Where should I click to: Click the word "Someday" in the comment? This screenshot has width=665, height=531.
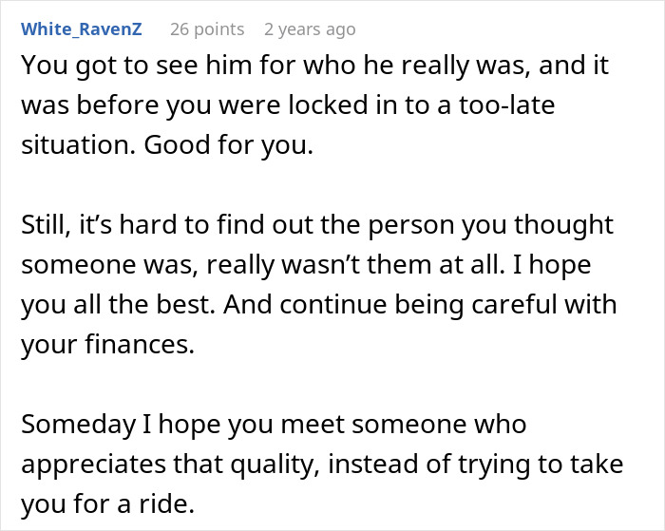click(x=72, y=425)
